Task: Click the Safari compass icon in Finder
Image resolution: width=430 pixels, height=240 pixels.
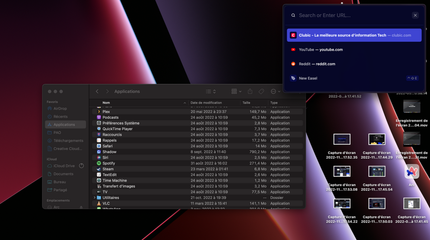Action: coord(99,146)
